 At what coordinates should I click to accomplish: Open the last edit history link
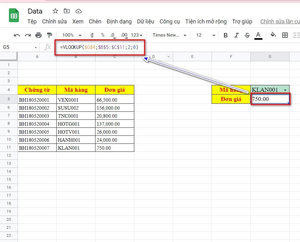tap(280, 22)
